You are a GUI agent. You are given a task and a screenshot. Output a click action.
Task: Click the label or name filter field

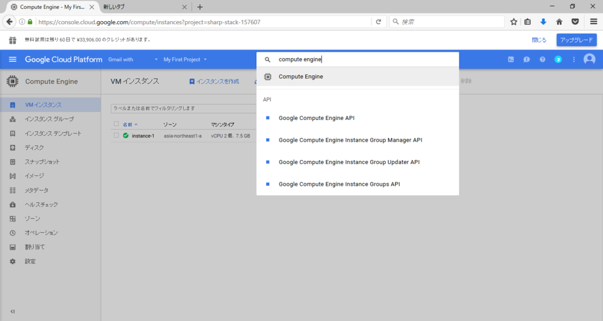(184, 108)
